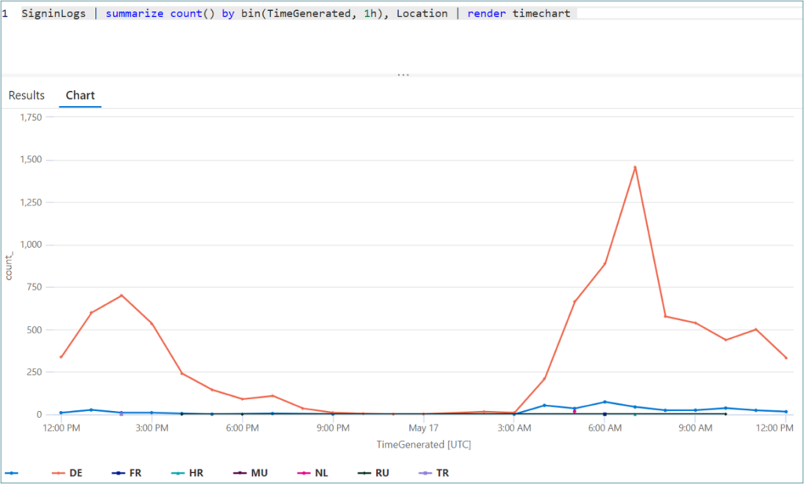The width and height of the screenshot is (804, 484).
Task: Select the RU legend entry
Action: [382, 473]
